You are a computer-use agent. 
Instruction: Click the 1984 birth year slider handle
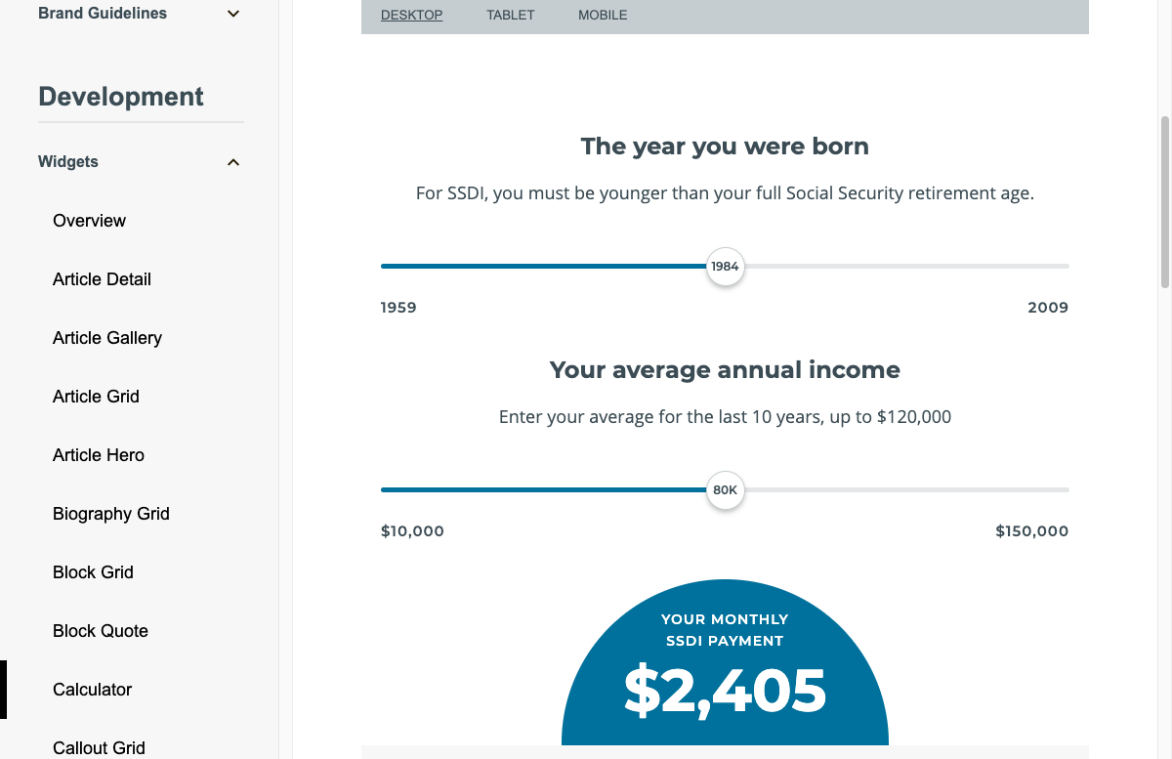(x=725, y=266)
